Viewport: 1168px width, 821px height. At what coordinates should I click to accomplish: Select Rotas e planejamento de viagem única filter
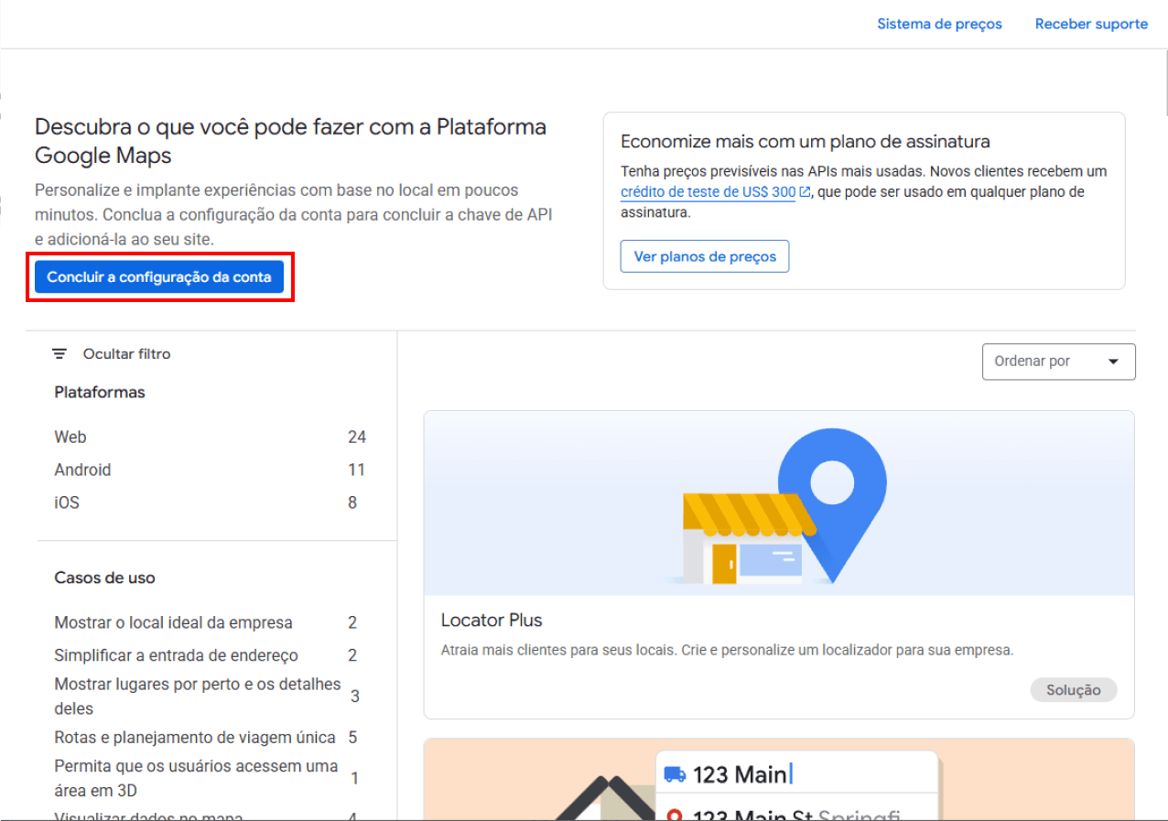[193, 737]
